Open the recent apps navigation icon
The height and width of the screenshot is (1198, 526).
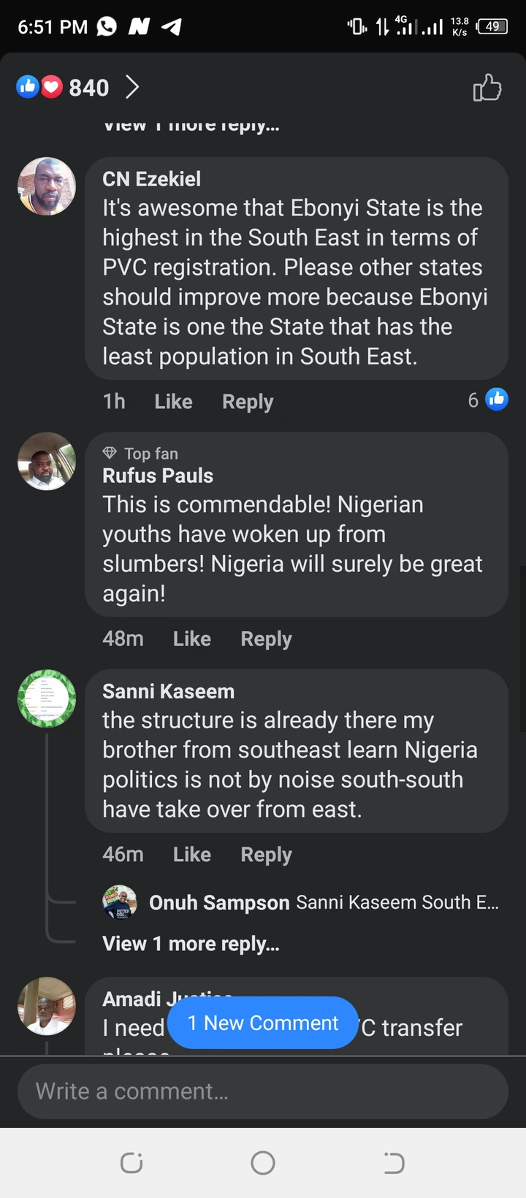click(131, 1163)
